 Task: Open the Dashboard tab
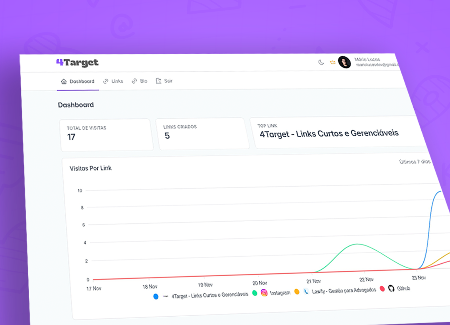click(78, 82)
